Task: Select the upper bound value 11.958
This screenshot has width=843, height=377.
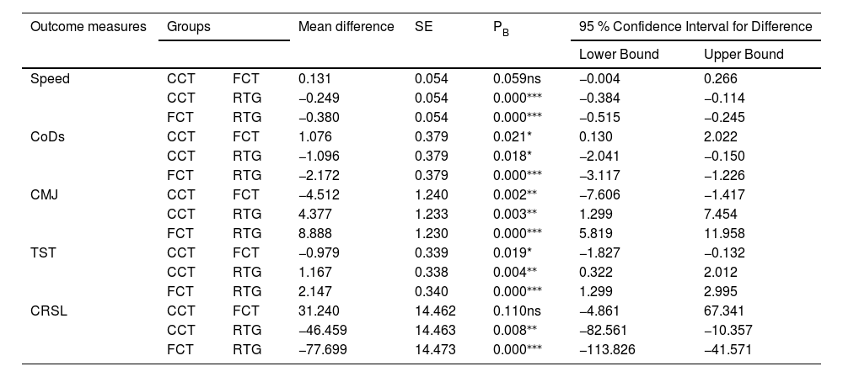Action: [722, 231]
